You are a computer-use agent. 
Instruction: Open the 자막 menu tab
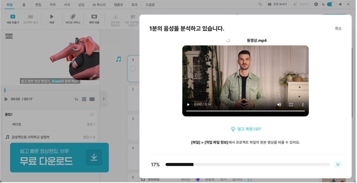pyautogui.click(x=53, y=5)
